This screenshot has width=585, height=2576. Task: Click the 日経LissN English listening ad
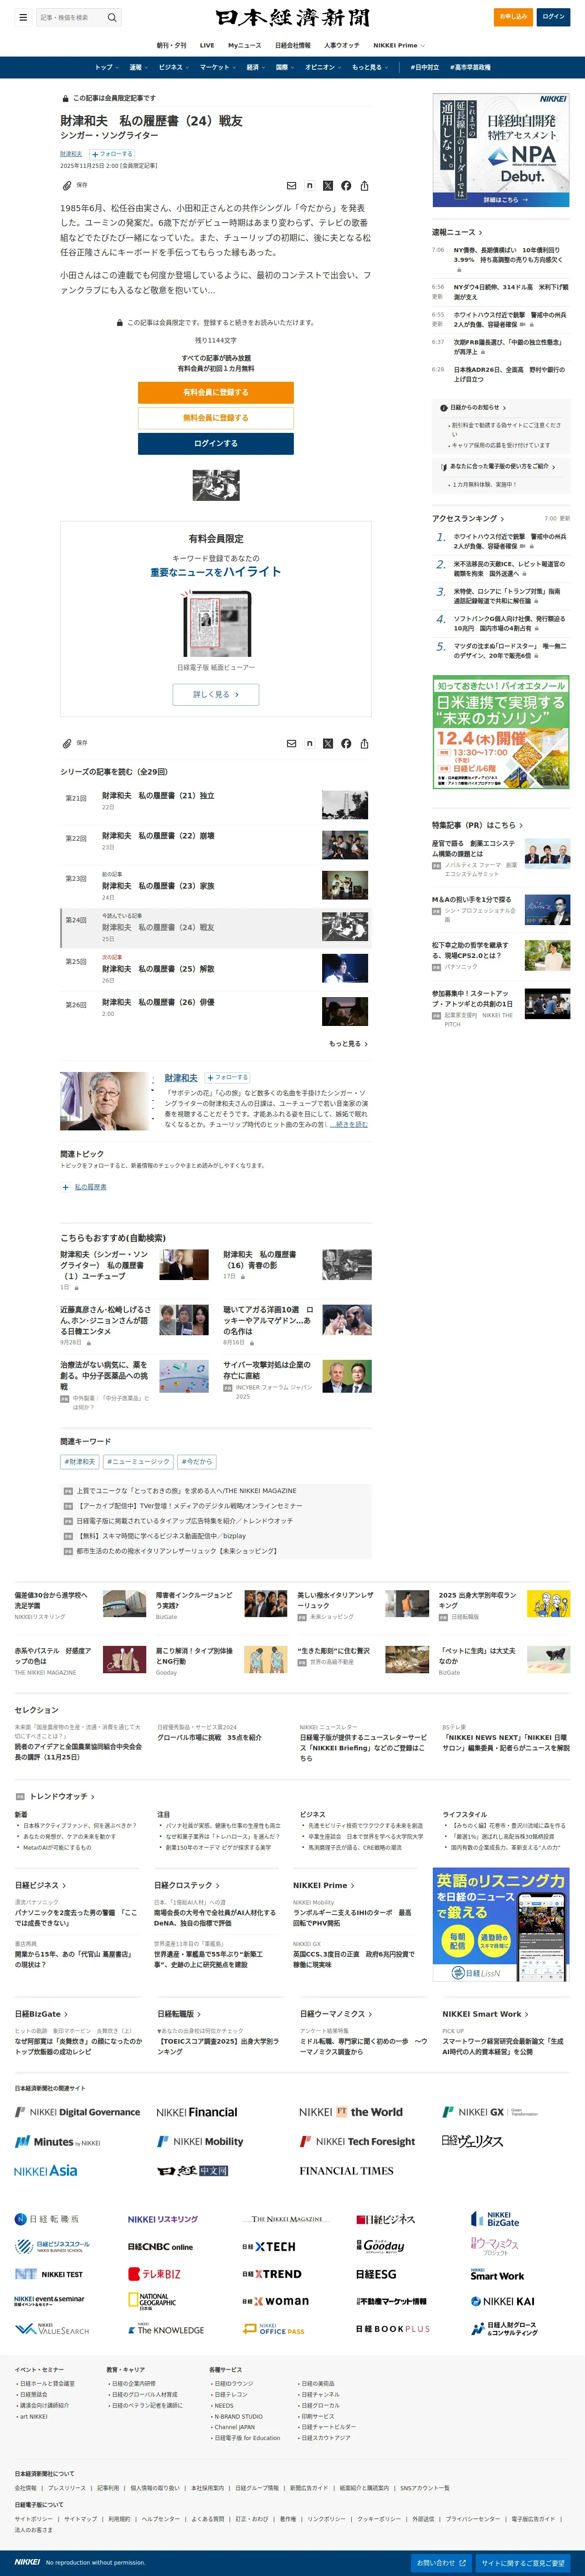coord(501,1925)
